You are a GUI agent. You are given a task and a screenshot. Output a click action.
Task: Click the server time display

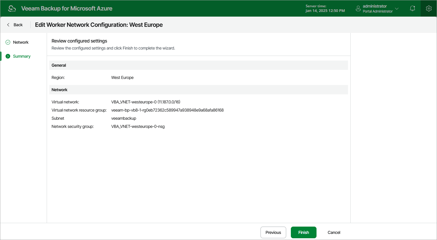coord(325,8)
